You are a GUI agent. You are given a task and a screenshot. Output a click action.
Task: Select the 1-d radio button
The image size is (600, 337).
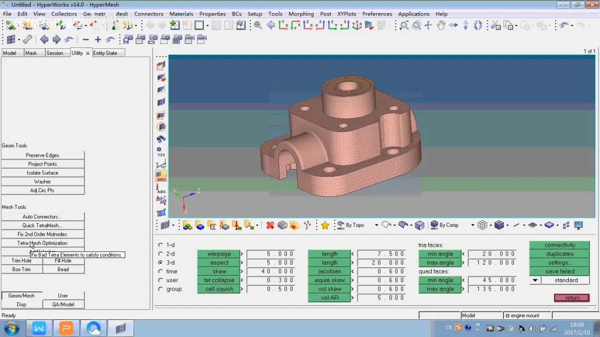[161, 245]
